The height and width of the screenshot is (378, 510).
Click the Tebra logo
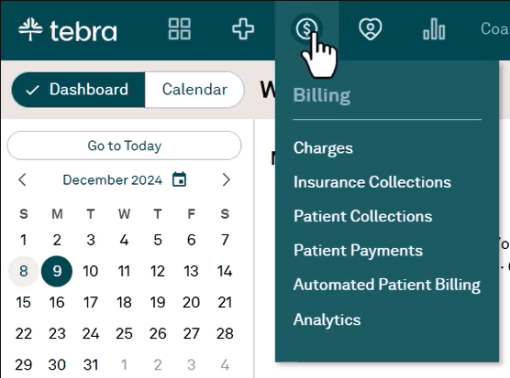68,30
